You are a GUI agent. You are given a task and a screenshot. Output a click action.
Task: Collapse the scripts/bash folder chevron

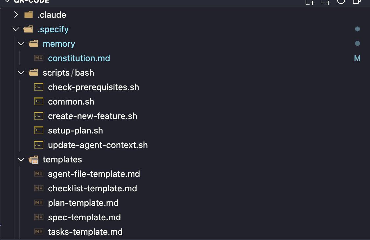[21, 73]
